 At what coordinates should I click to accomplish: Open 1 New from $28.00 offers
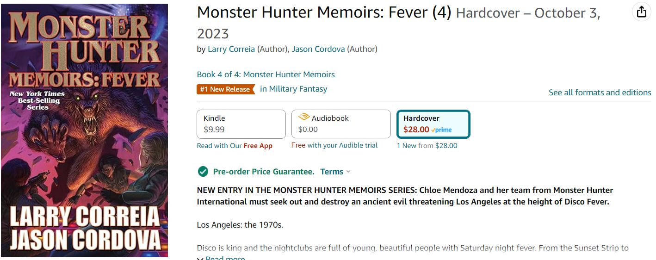[427, 146]
